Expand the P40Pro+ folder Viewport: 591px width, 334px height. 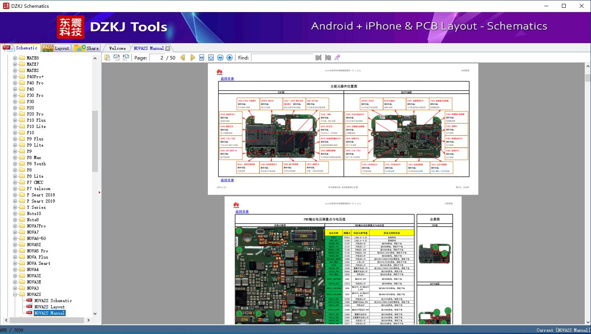15,77
